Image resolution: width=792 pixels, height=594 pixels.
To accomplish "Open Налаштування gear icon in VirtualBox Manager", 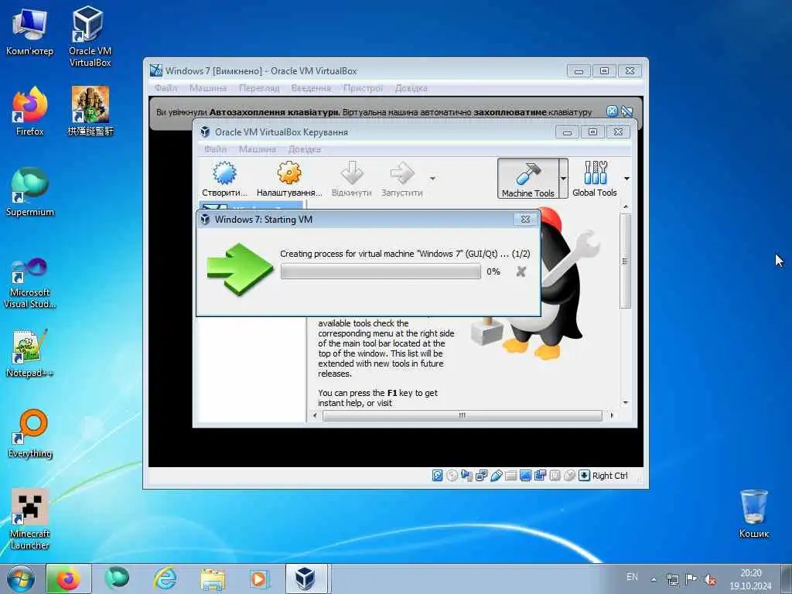I will point(289,179).
